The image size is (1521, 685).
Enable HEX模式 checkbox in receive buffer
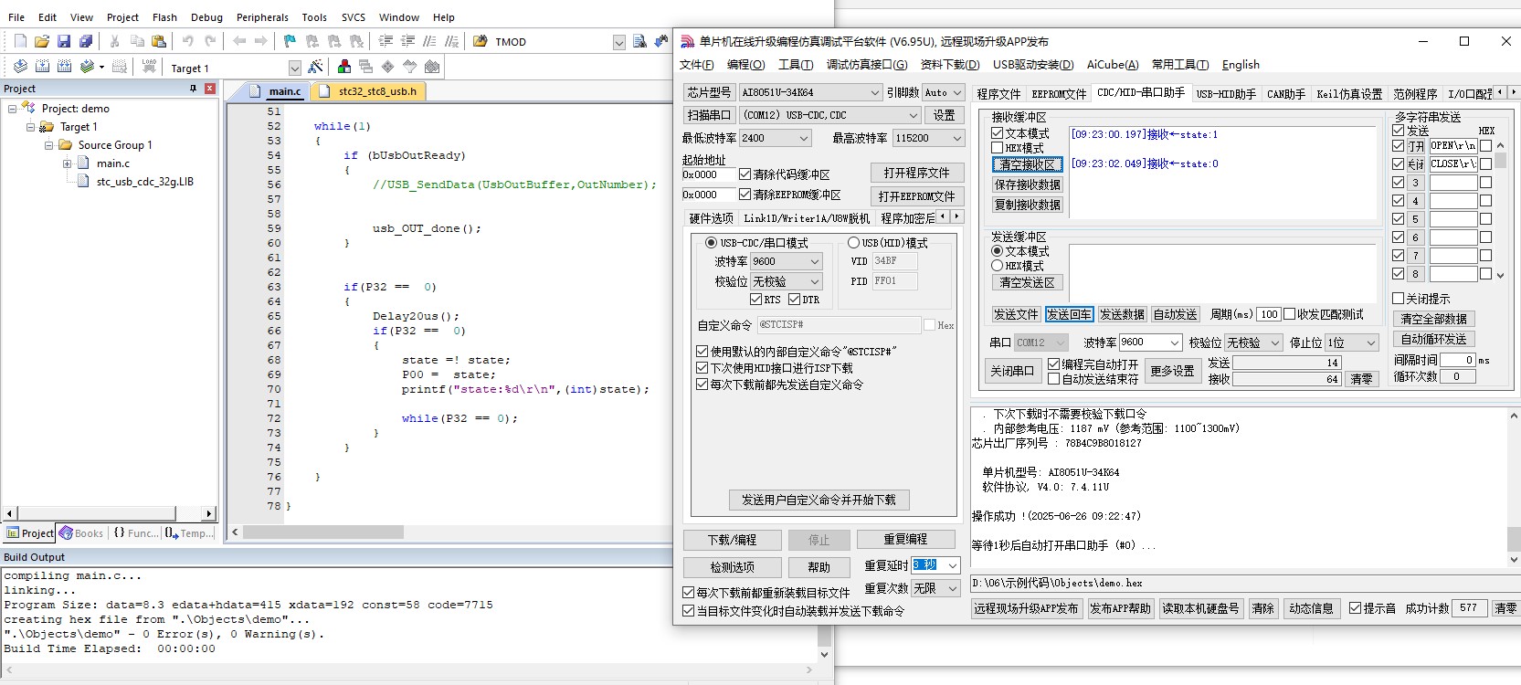tap(998, 148)
